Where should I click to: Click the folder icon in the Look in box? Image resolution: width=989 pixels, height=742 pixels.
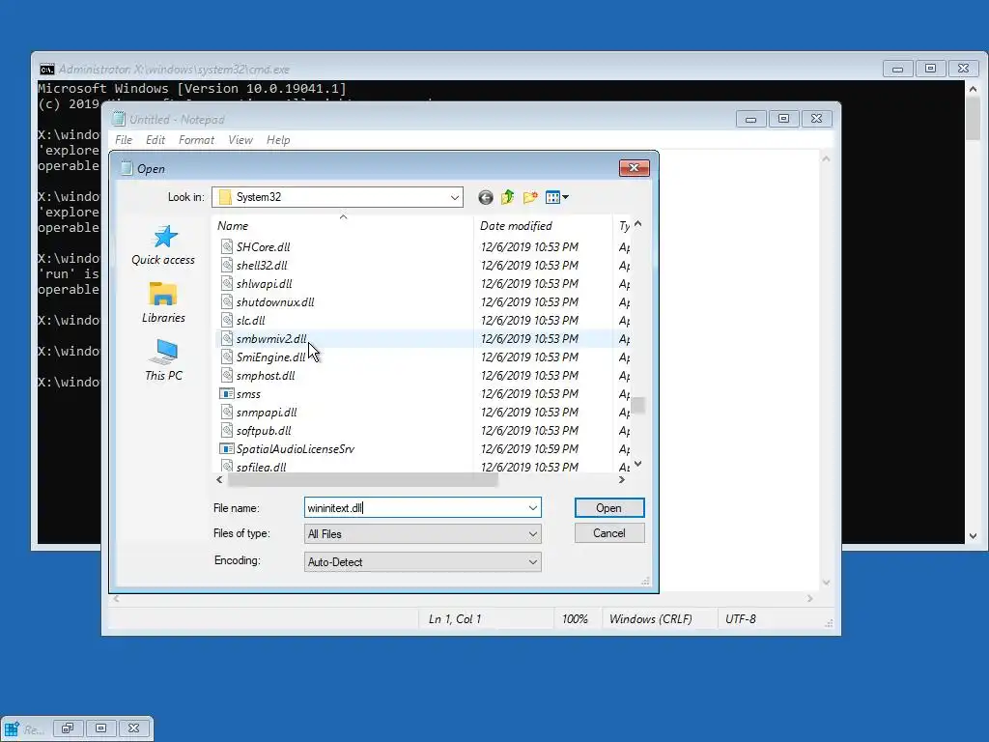coord(224,197)
